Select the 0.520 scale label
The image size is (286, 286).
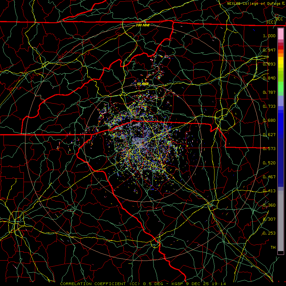269,163
